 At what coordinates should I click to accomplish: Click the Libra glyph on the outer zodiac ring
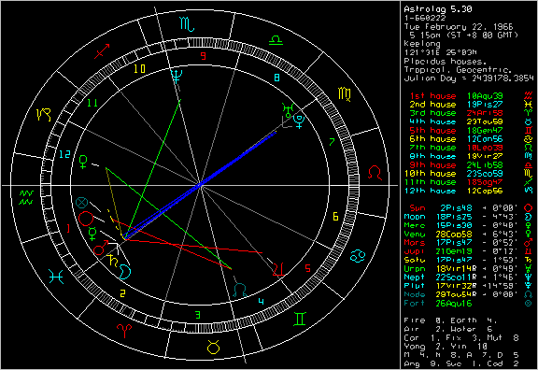pyautogui.click(x=276, y=40)
